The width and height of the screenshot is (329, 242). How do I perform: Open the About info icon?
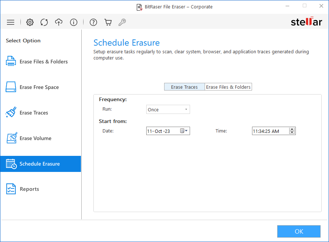point(74,22)
